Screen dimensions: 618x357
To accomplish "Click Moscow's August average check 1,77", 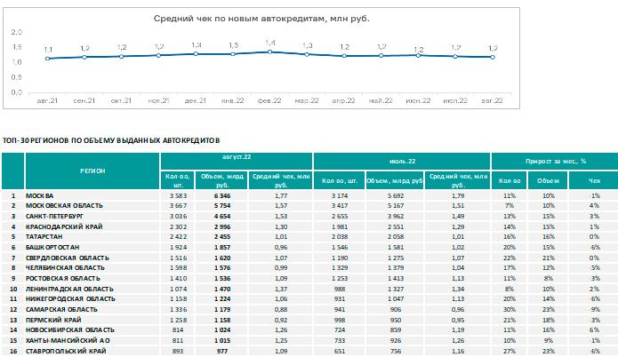I will tap(281, 195).
